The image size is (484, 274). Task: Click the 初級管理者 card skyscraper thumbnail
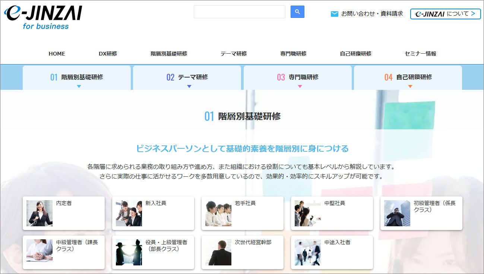point(397,213)
